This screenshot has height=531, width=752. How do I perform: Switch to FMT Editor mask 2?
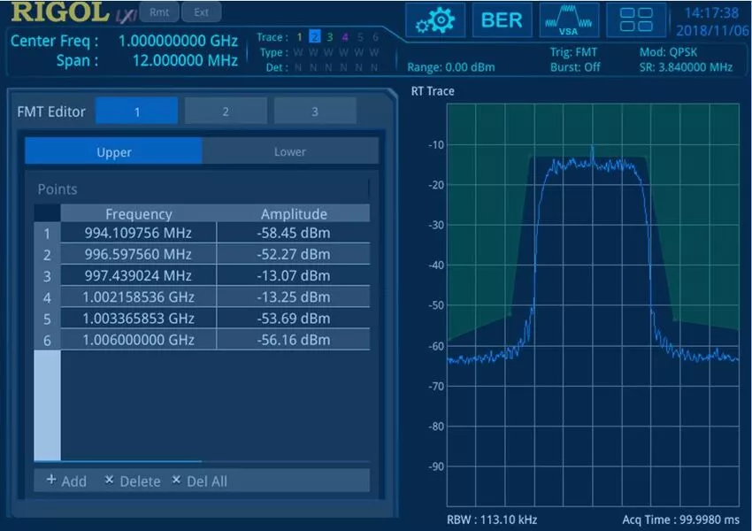pyautogui.click(x=226, y=112)
